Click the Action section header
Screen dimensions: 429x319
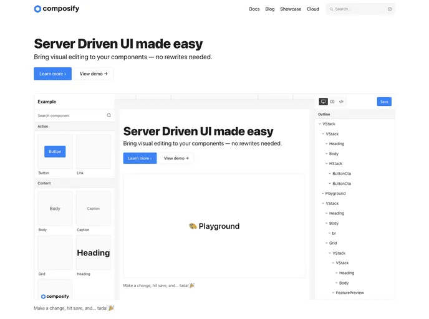(74, 126)
